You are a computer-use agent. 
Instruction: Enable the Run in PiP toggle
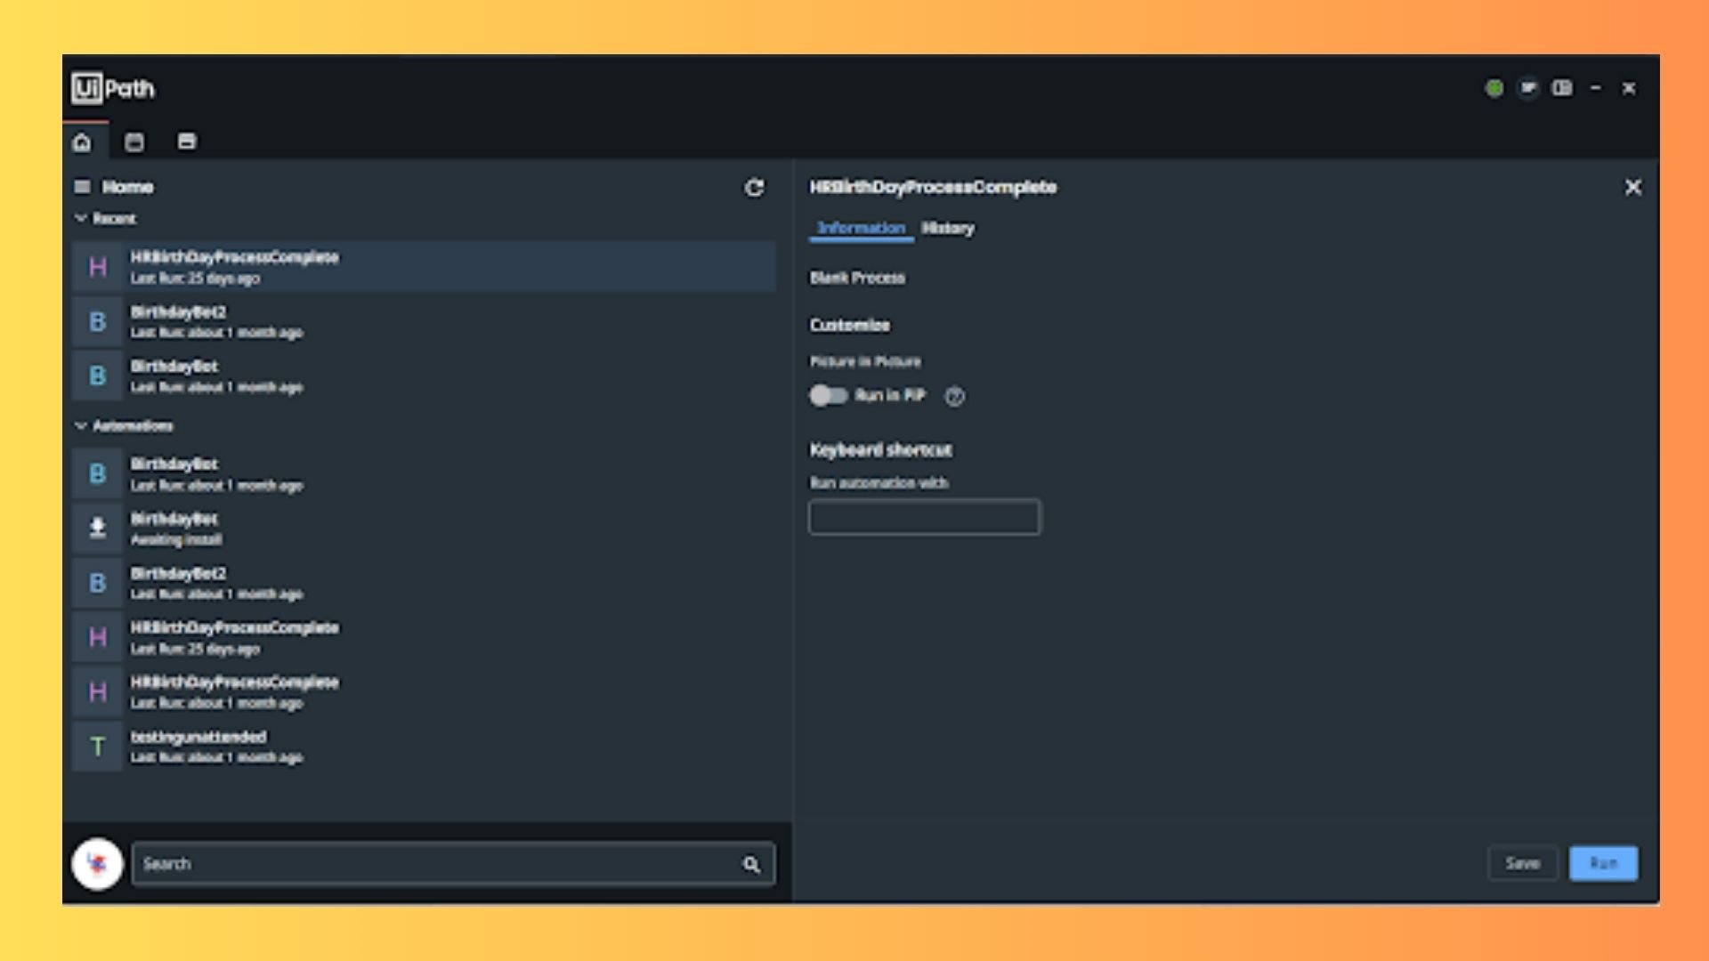coord(828,396)
